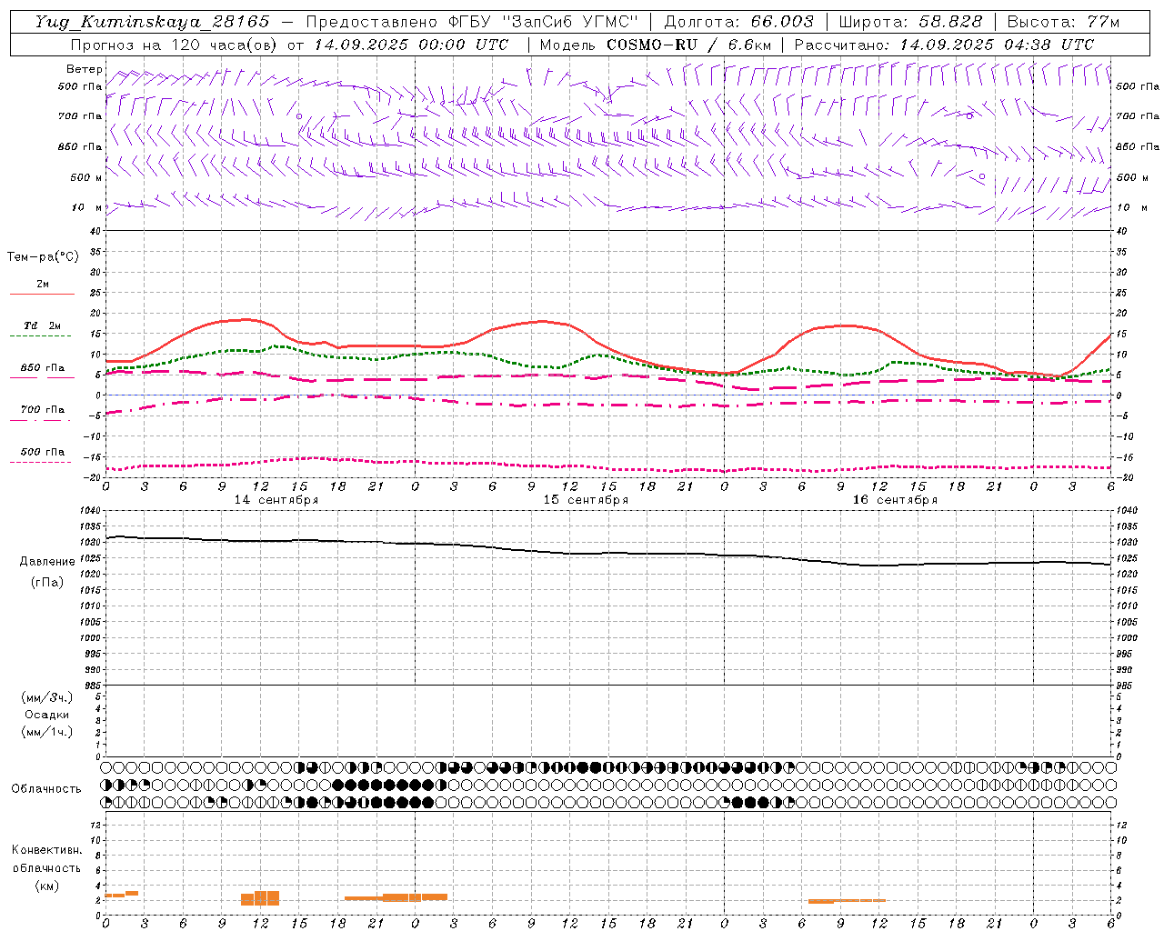
Task: Click the Ветер panel label
Action: point(84,69)
